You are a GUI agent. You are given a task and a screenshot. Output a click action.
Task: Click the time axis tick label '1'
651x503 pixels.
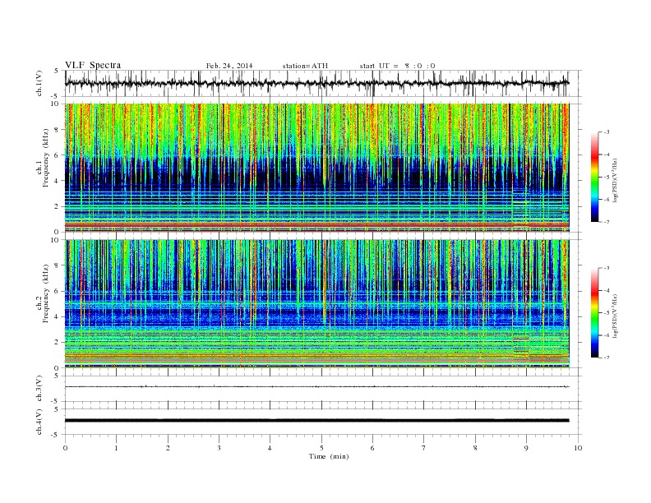coord(116,448)
